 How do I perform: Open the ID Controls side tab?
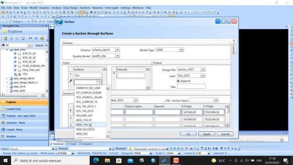point(233,47)
